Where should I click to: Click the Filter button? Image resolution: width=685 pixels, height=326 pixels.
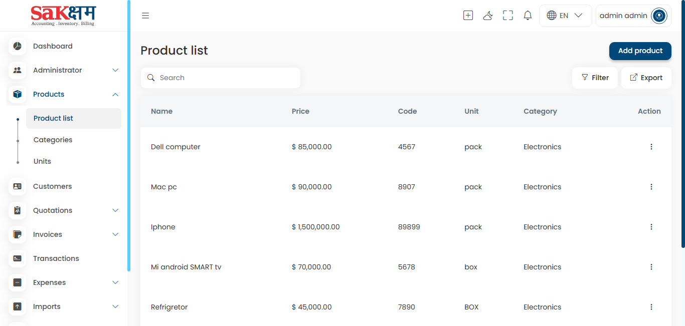point(595,78)
